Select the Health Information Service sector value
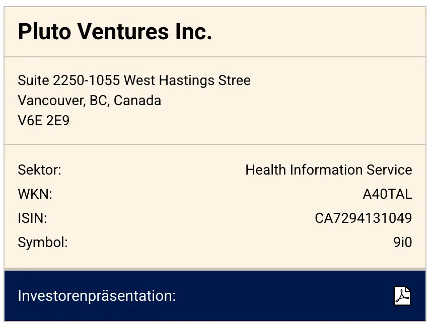 328,170
